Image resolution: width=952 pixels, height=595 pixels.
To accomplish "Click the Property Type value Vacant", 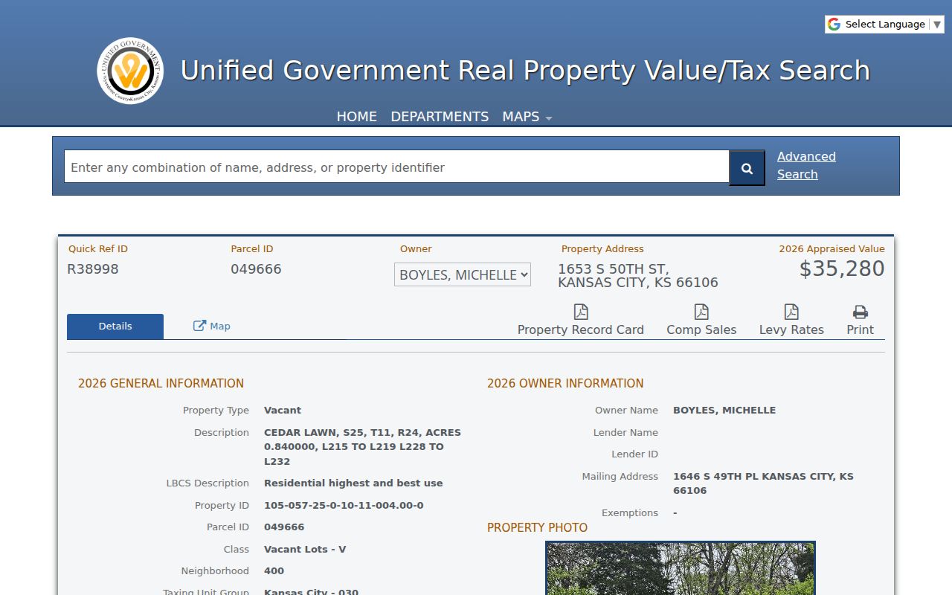I will pos(283,411).
